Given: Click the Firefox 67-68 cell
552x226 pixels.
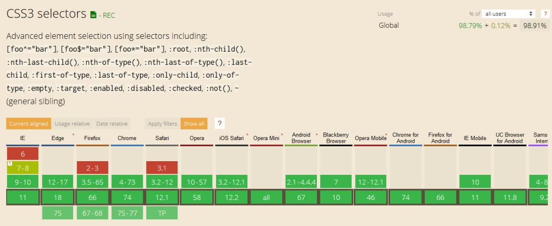Looking at the screenshot, I should click(92, 213).
